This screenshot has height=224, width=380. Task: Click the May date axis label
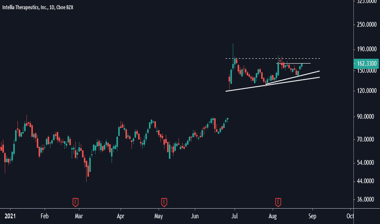point(159,216)
